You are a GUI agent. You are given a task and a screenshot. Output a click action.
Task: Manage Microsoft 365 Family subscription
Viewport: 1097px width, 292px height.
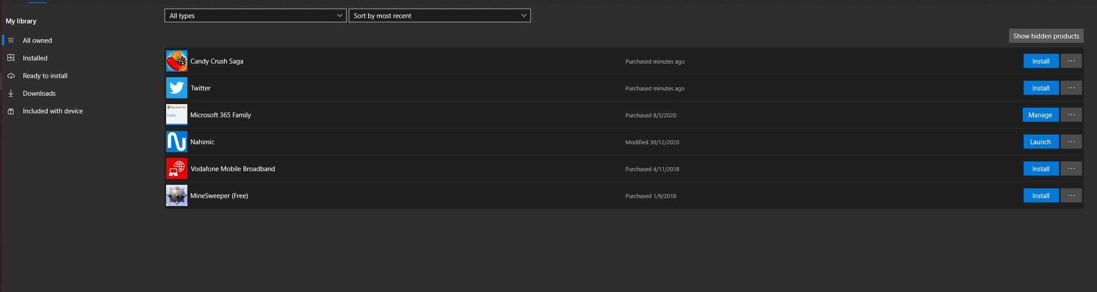(1041, 114)
